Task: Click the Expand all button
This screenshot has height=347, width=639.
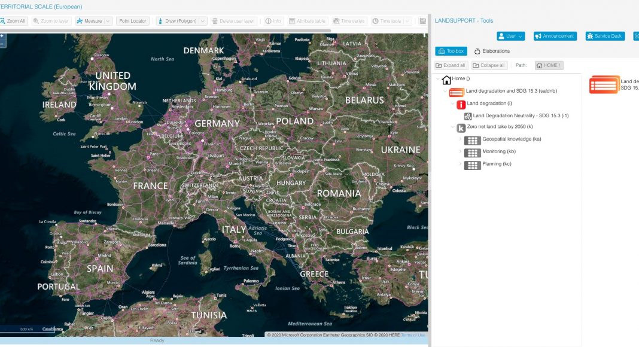Action: click(x=451, y=65)
